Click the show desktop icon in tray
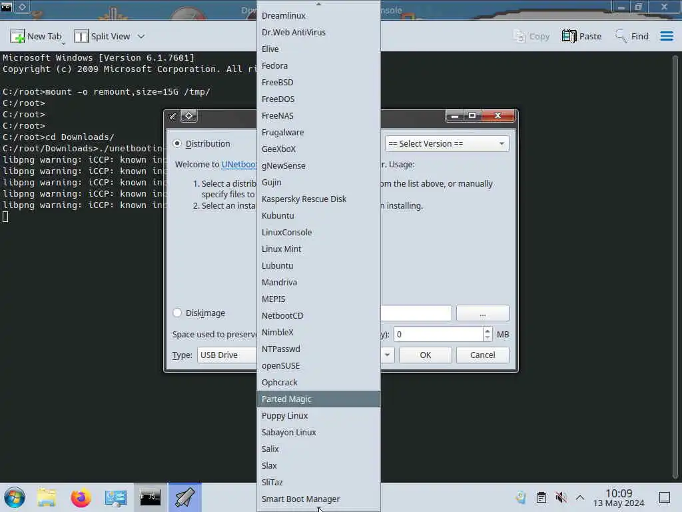682x512 pixels. pos(664,497)
